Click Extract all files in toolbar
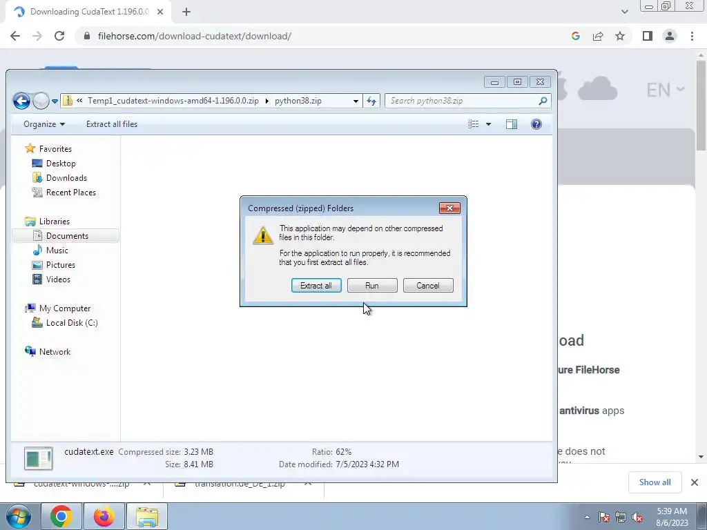The width and height of the screenshot is (707, 530). [x=112, y=124]
